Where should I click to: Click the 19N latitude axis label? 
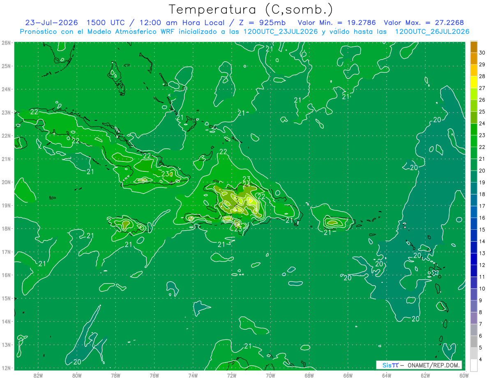(x=6, y=205)
